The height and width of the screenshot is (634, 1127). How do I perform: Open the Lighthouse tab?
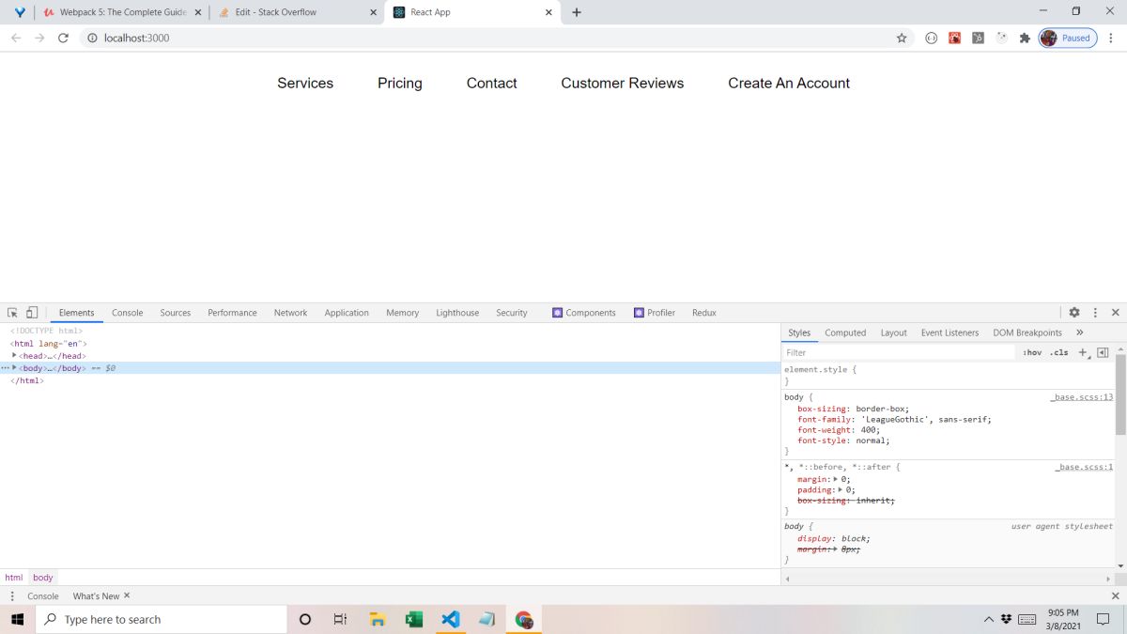pyautogui.click(x=457, y=313)
